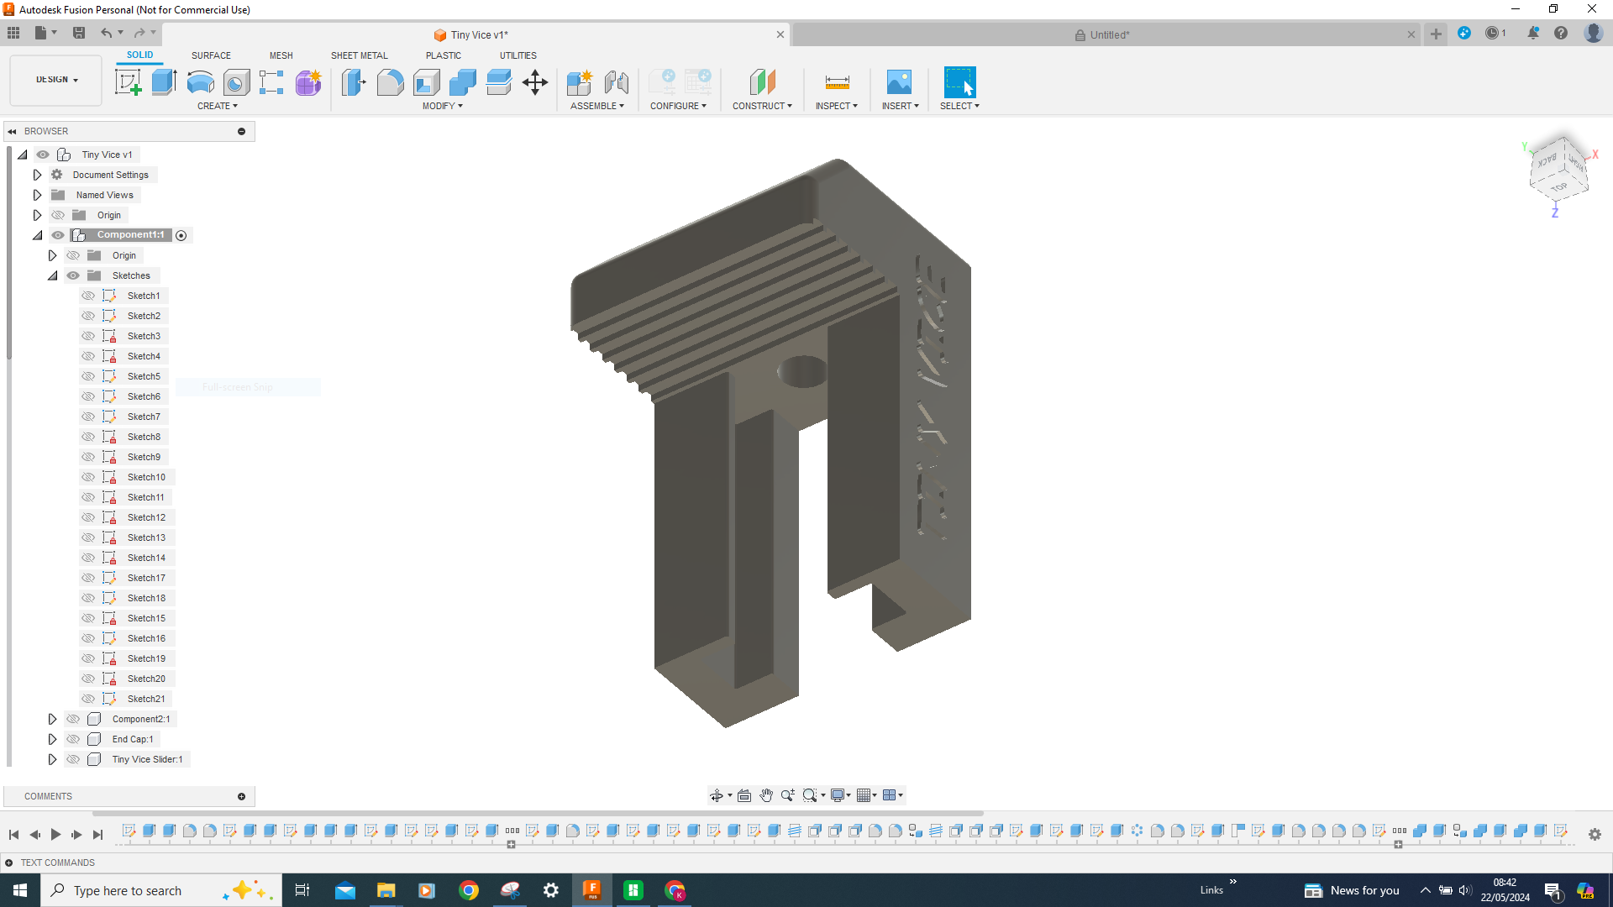Select the Move/Copy tool
The image size is (1613, 907).
pos(535,82)
